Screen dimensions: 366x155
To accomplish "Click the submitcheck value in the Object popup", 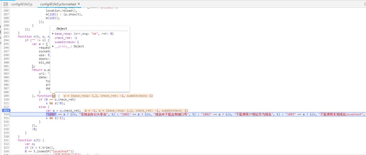I will point(78,42).
